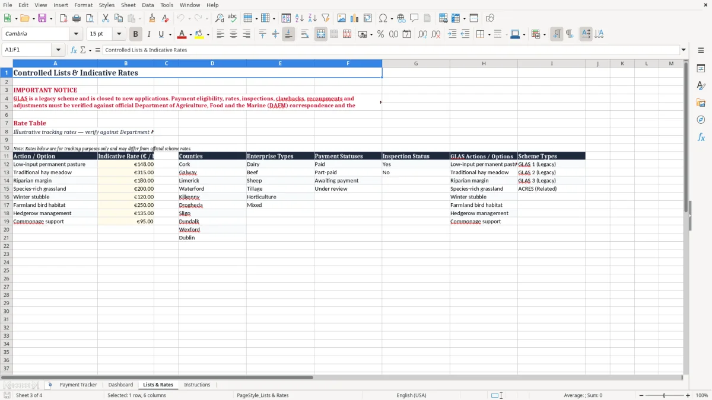The height and width of the screenshot is (400, 712).
Task: Click the Insert Hyperlink icon
Action: tap(401, 18)
